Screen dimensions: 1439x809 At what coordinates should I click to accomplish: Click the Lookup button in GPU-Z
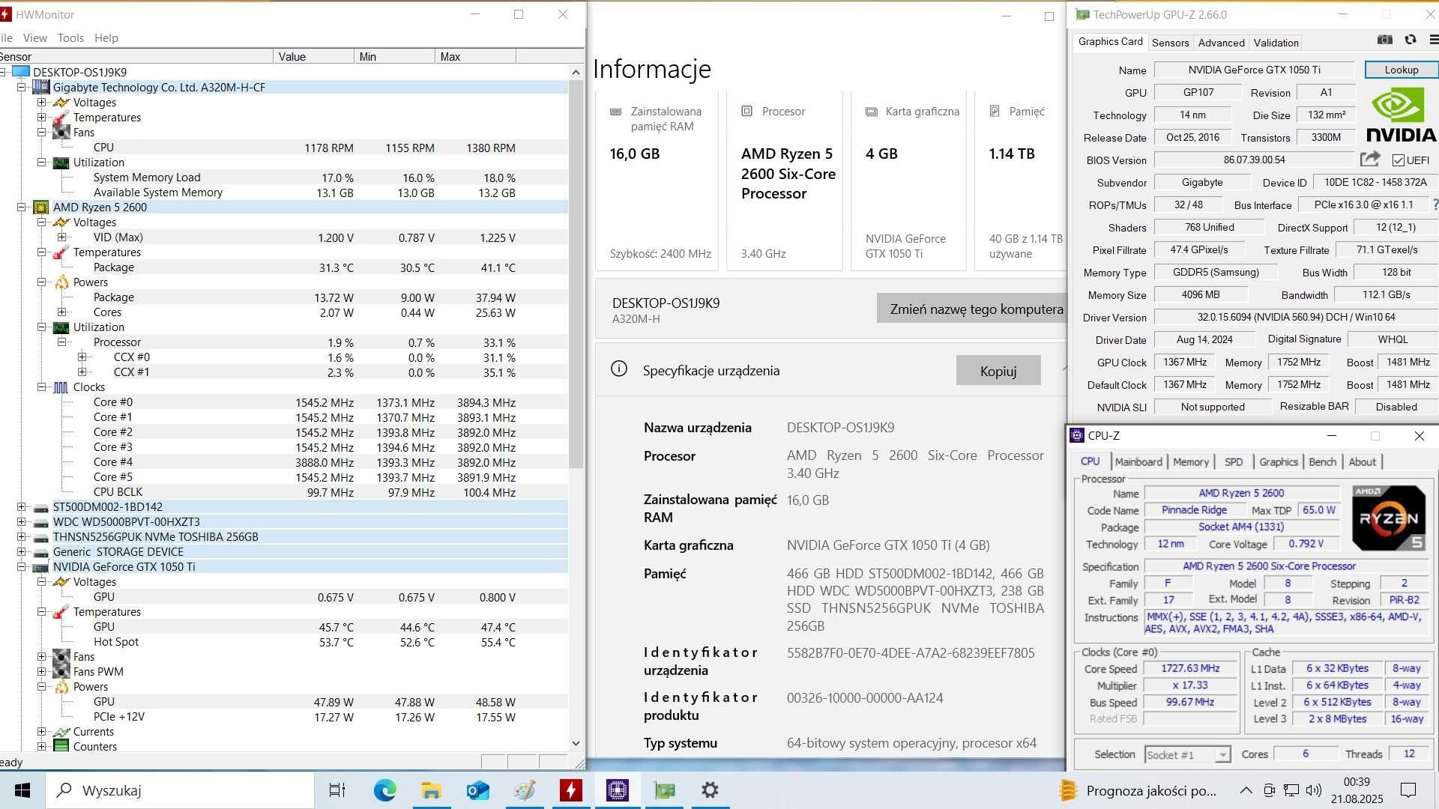(1402, 70)
